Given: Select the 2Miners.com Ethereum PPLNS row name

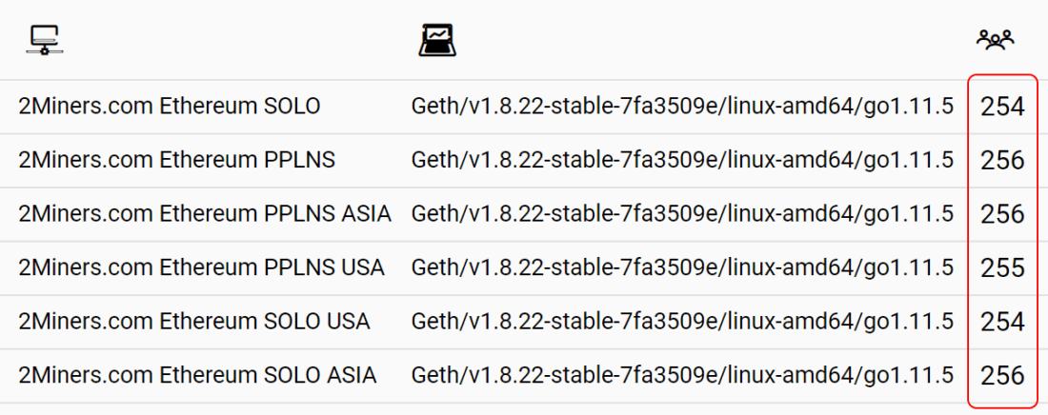Looking at the screenshot, I should [176, 161].
